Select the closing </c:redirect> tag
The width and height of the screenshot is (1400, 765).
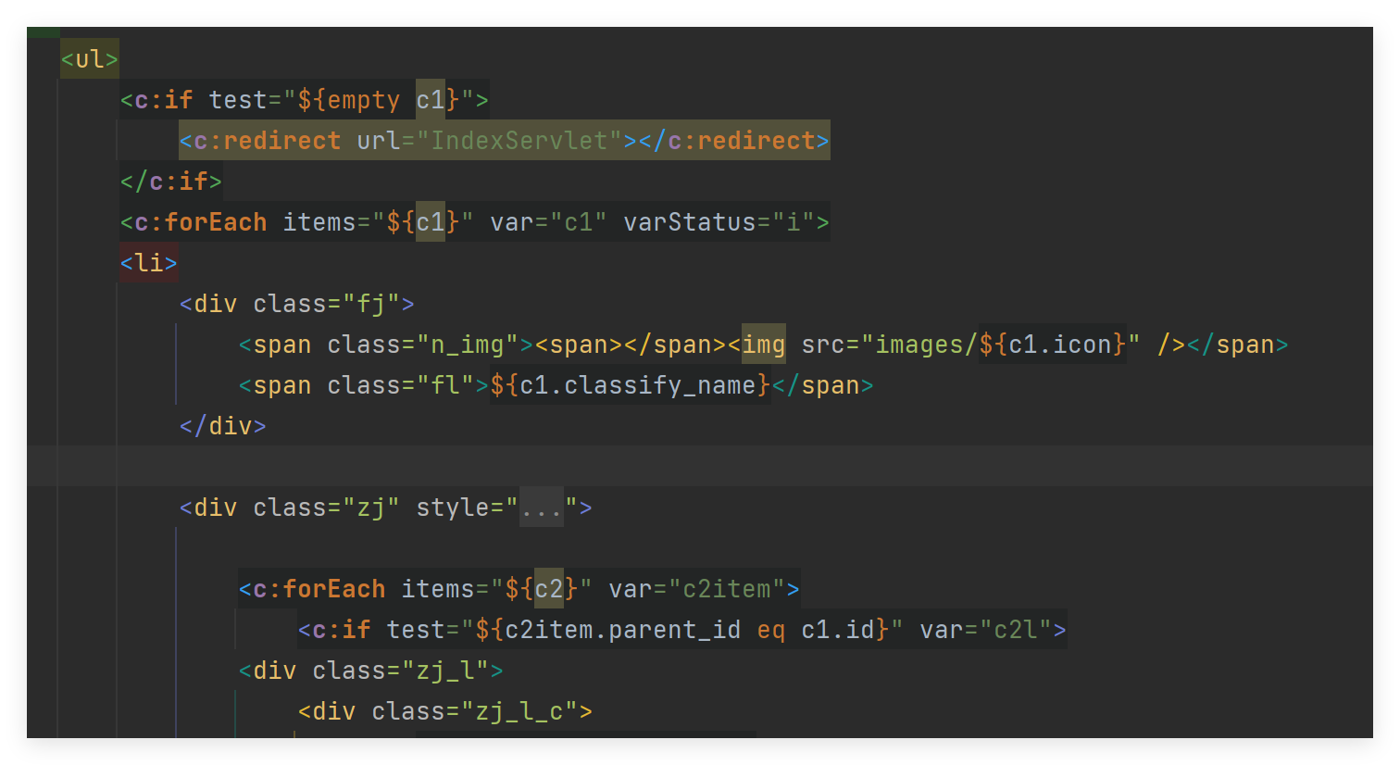(734, 141)
